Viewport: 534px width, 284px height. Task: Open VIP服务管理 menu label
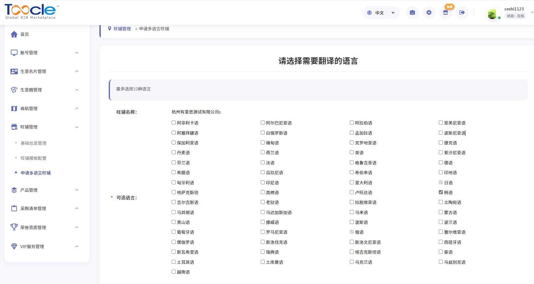pyautogui.click(x=32, y=247)
